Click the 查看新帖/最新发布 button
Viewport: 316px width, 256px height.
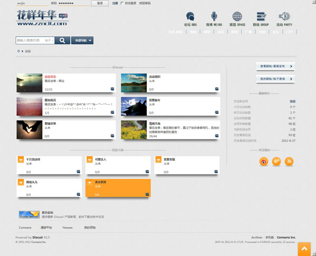click(x=275, y=66)
